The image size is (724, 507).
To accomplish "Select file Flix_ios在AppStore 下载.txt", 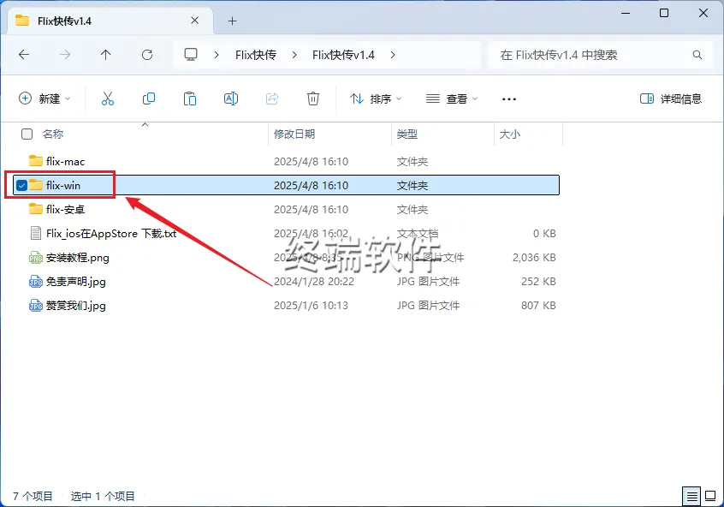I will coord(111,234).
